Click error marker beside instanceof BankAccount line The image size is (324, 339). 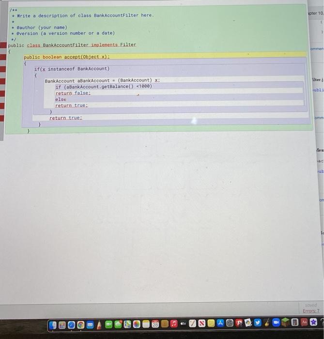3,69
